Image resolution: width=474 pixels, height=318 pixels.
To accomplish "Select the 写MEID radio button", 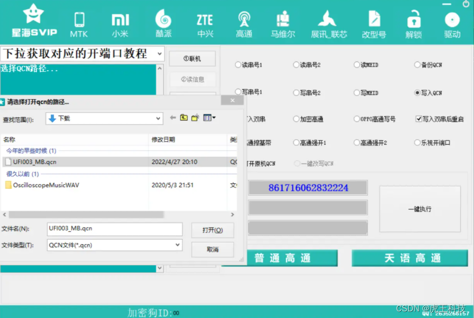I will tap(357, 92).
